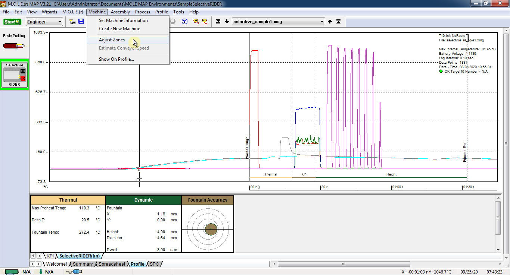
Task: Open the Wizards menu
Action: 49,12
